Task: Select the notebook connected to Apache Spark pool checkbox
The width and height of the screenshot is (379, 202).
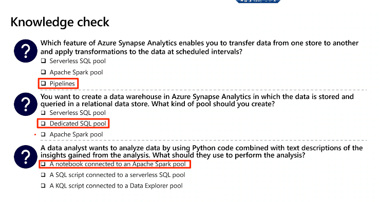Action: [43, 164]
